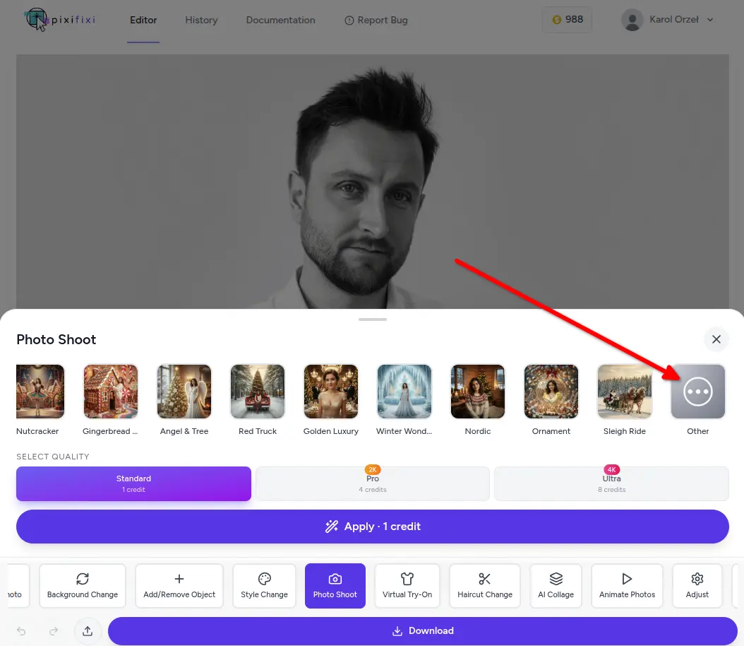Open the Animate Photos tool
Image resolution: width=744 pixels, height=646 pixels.
coord(627,585)
